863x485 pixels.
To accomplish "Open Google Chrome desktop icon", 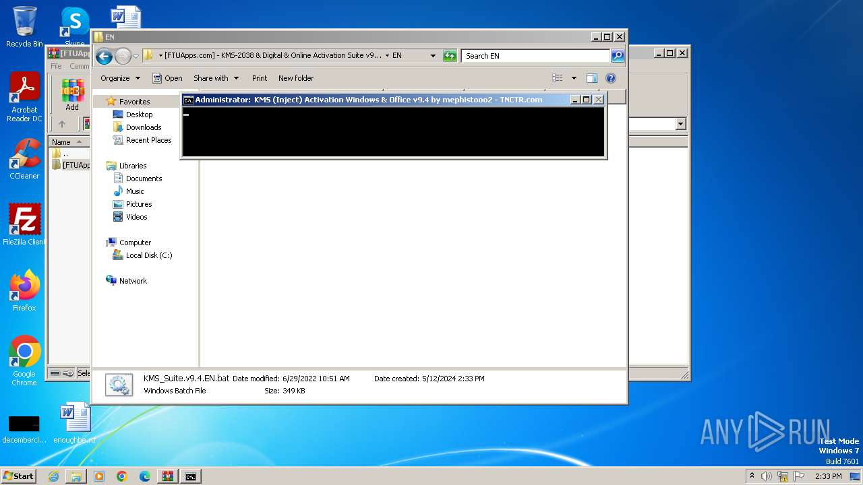I will pos(24,360).
